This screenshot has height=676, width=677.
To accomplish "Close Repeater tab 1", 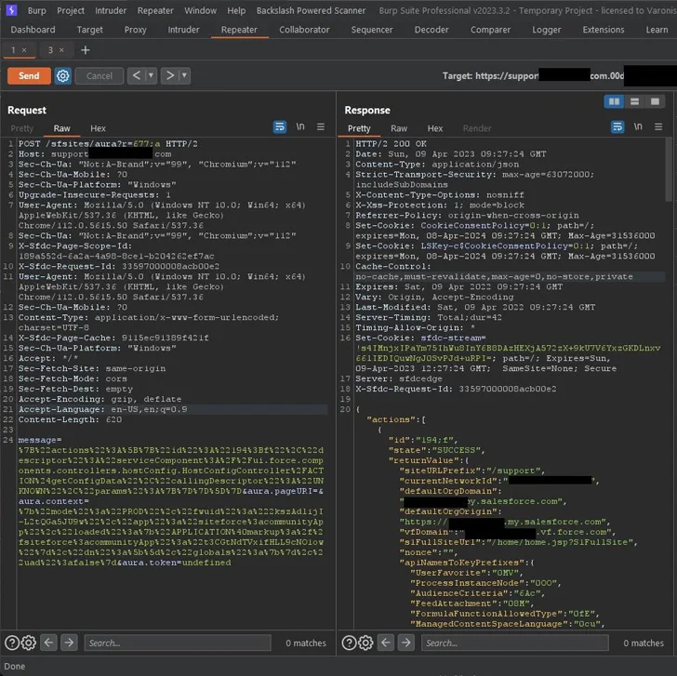I will [x=24, y=50].
